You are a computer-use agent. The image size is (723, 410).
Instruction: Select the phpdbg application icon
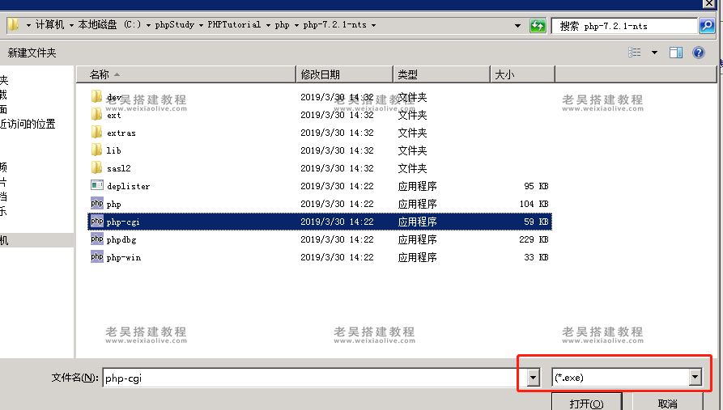pos(96,239)
